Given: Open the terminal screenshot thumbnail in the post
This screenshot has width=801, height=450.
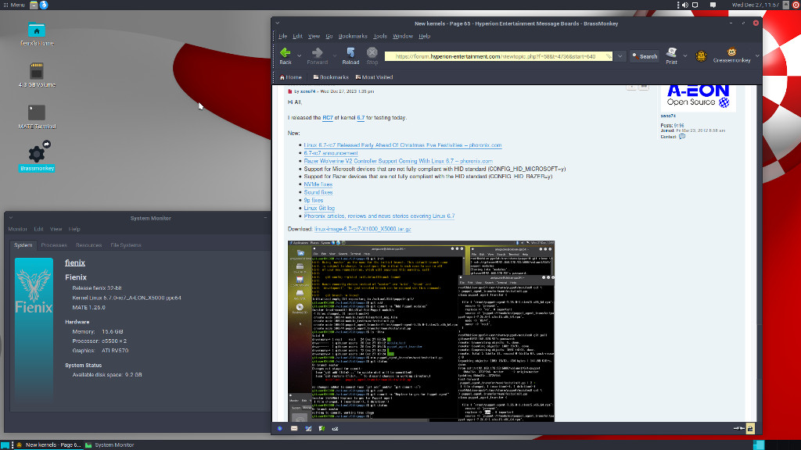Looking at the screenshot, I should tap(421, 330).
